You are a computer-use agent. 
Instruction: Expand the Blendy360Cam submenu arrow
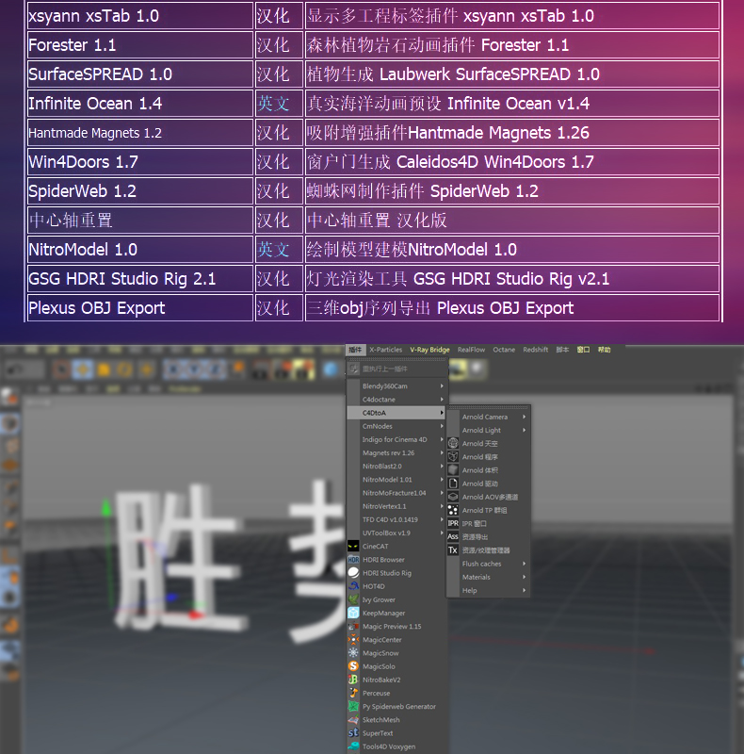(442, 386)
